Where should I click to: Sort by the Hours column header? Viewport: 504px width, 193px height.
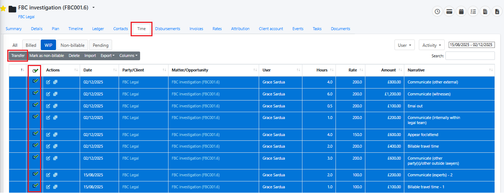point(319,70)
